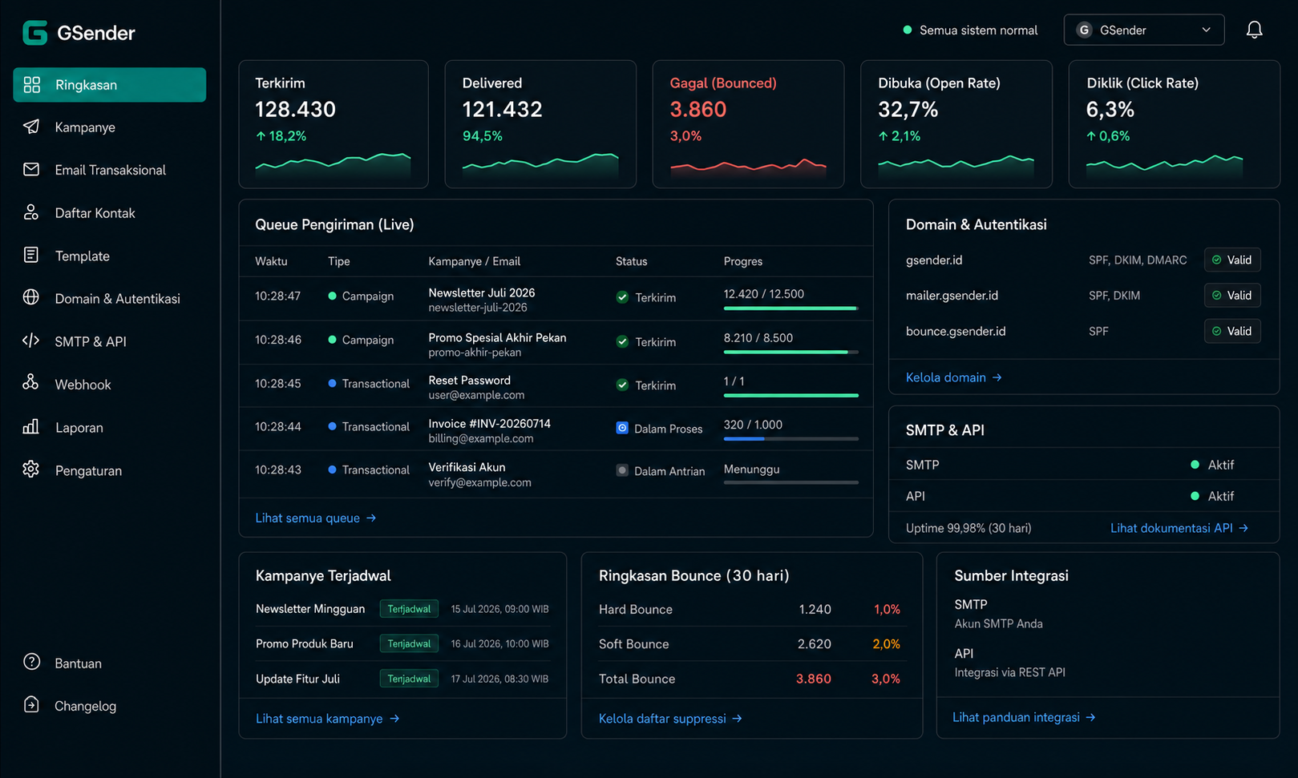This screenshot has height=778, width=1298.
Task: Click Dalam Antrian status icon for Verifikasi Akun
Action: 622,470
